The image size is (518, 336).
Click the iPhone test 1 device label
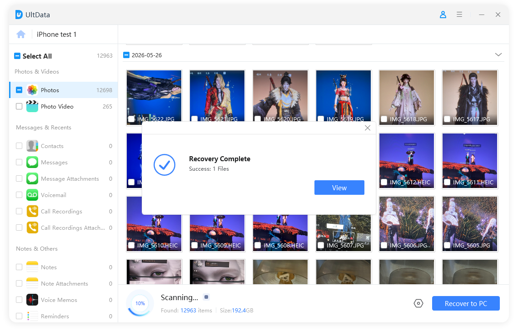[56, 35]
